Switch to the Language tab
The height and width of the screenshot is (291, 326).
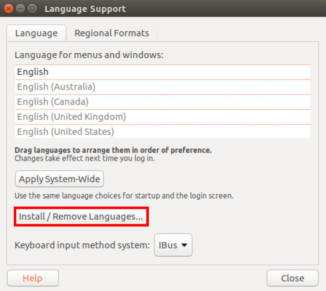tap(36, 33)
